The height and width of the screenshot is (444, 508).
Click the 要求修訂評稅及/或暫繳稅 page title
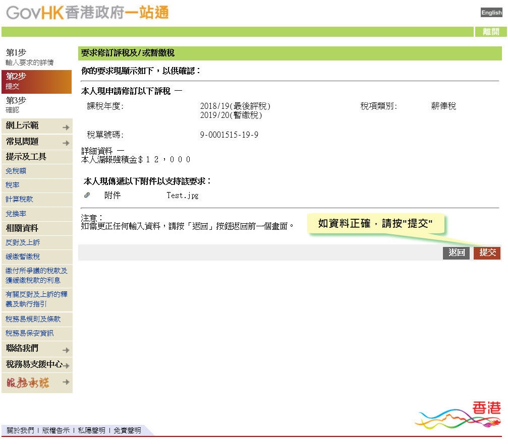(x=128, y=53)
